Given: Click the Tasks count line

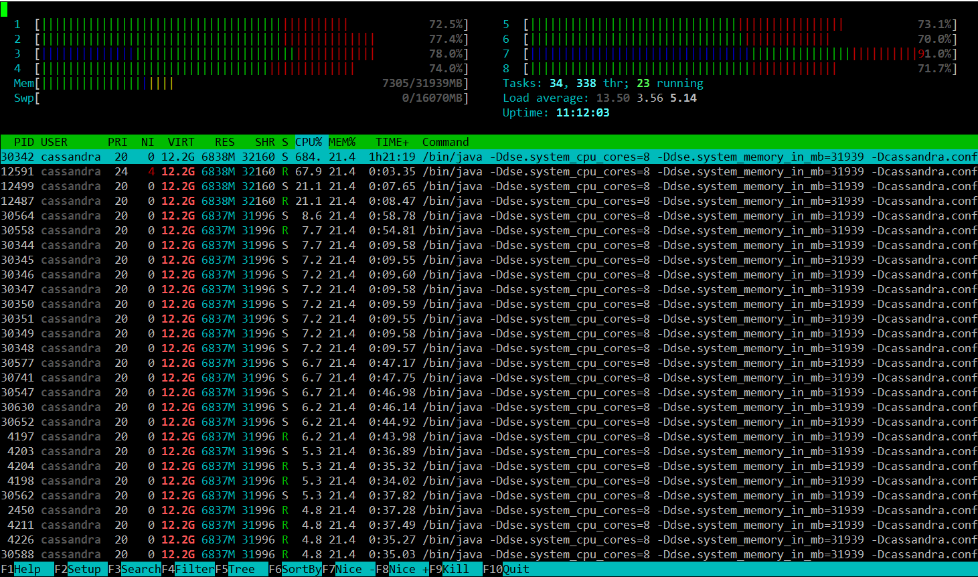Looking at the screenshot, I should [603, 84].
